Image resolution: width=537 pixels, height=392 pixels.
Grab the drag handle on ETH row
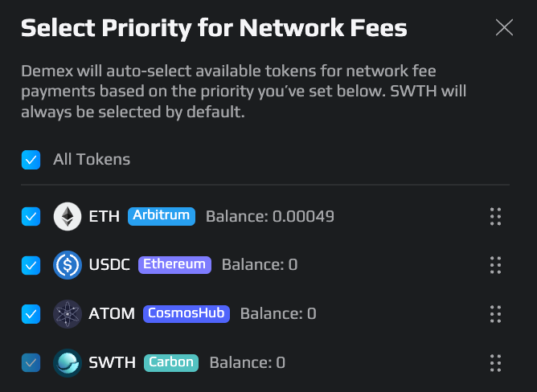click(495, 216)
